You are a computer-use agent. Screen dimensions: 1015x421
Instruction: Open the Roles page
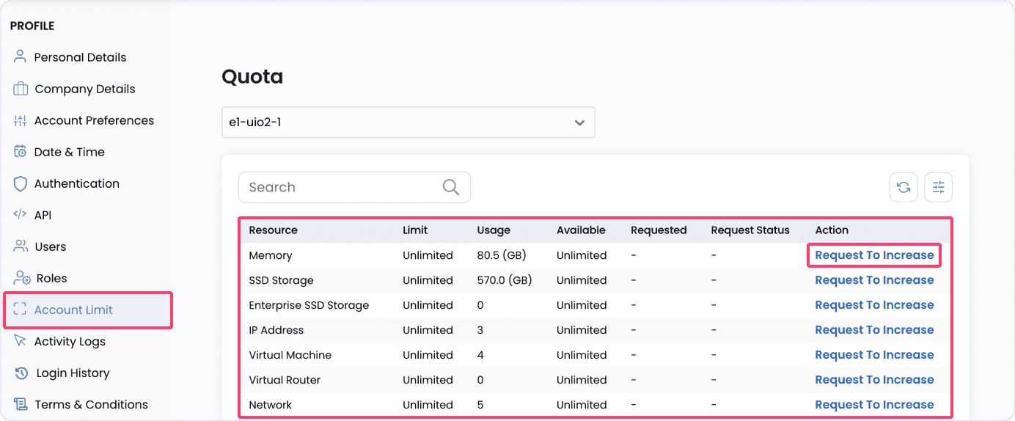pos(51,278)
